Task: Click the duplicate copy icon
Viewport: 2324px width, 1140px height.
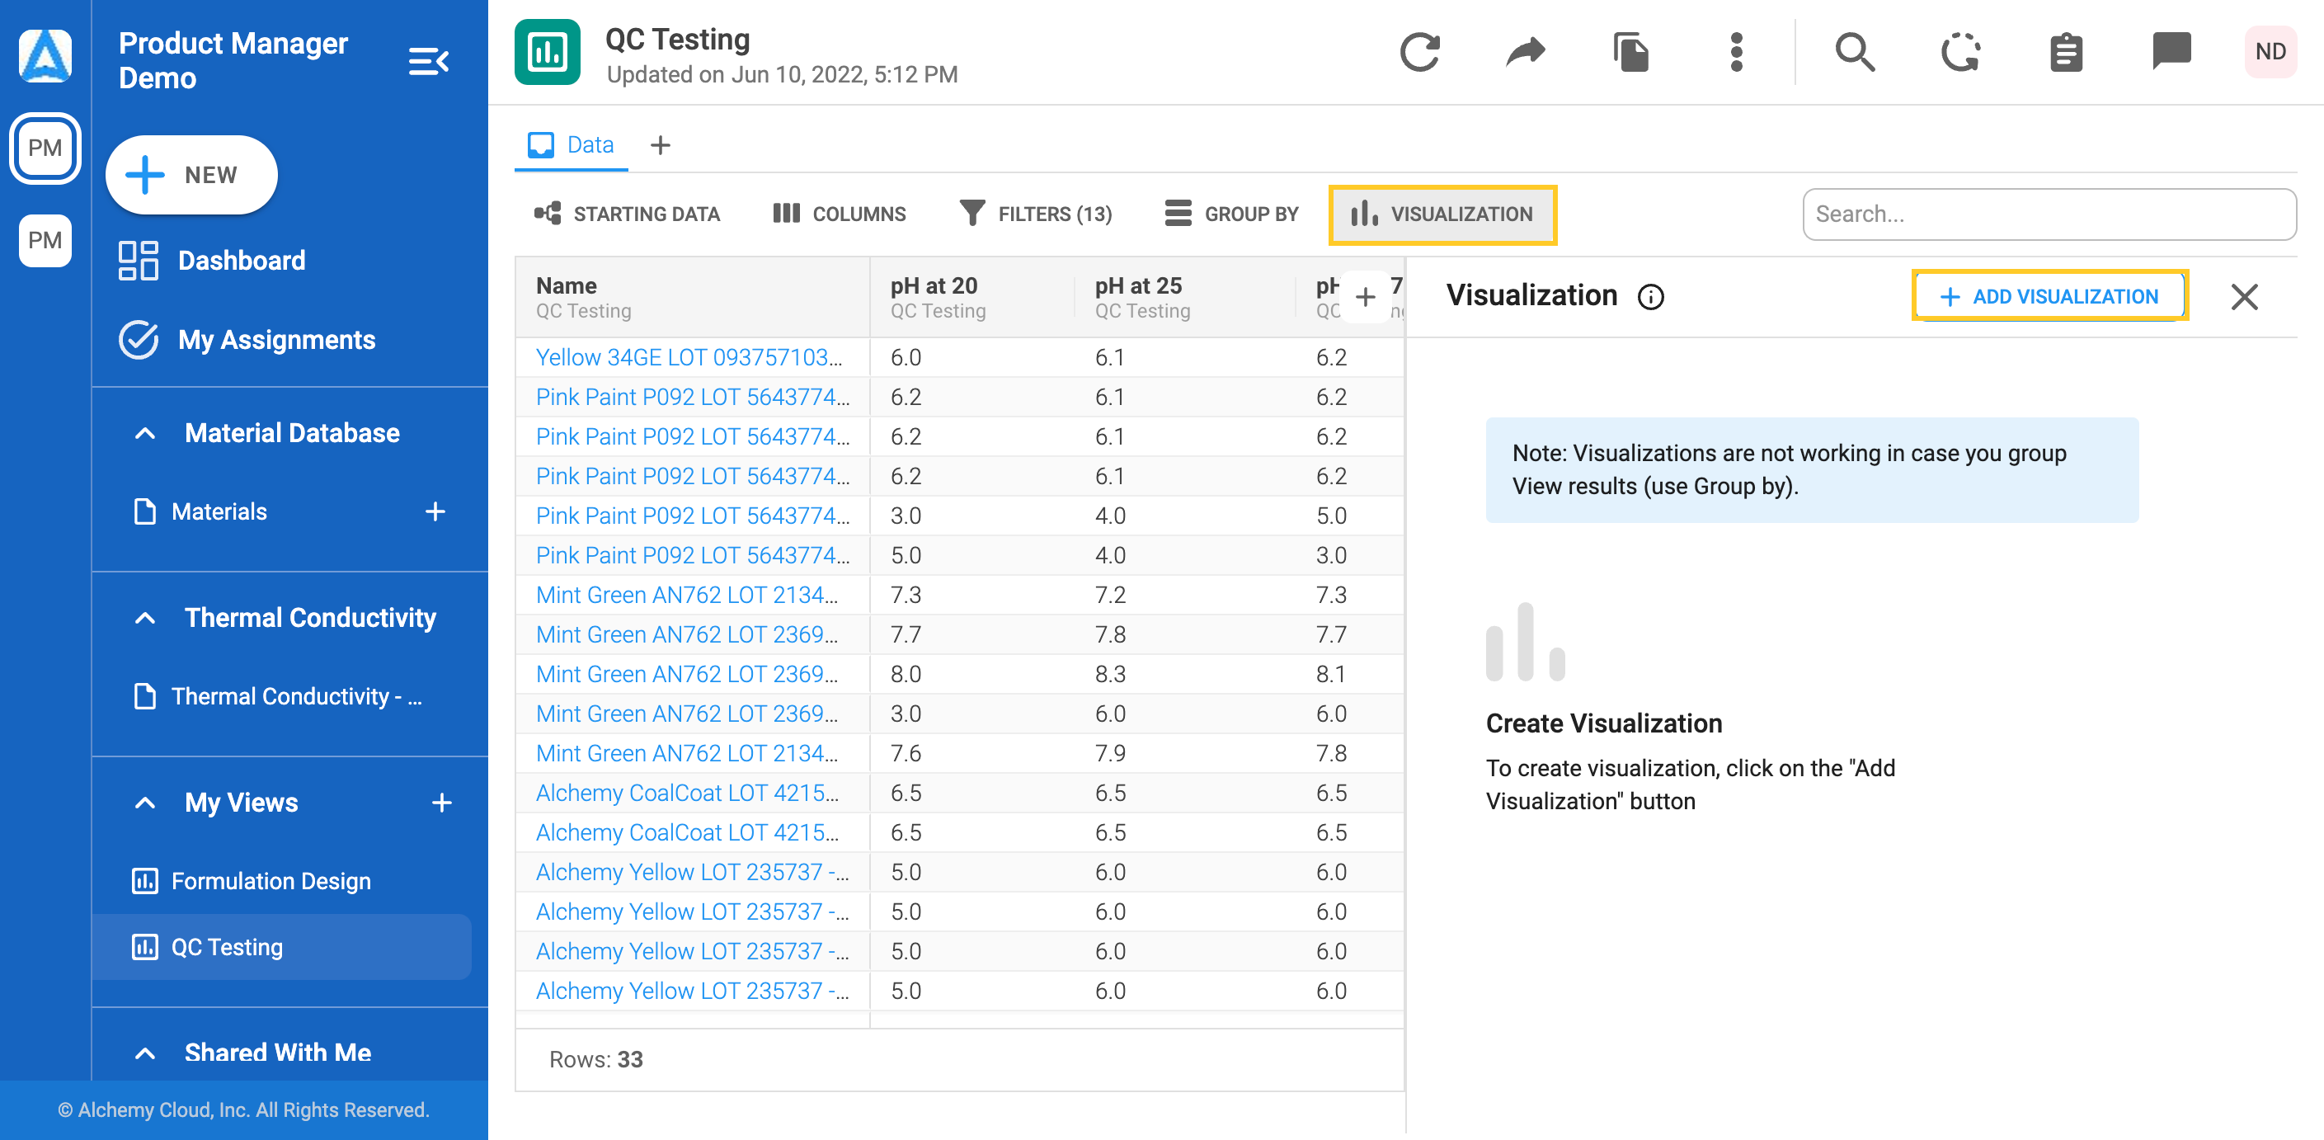Action: [1630, 51]
